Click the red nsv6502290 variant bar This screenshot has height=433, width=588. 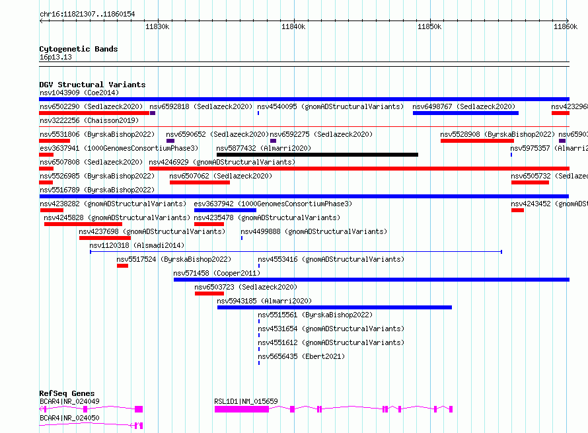94,113
